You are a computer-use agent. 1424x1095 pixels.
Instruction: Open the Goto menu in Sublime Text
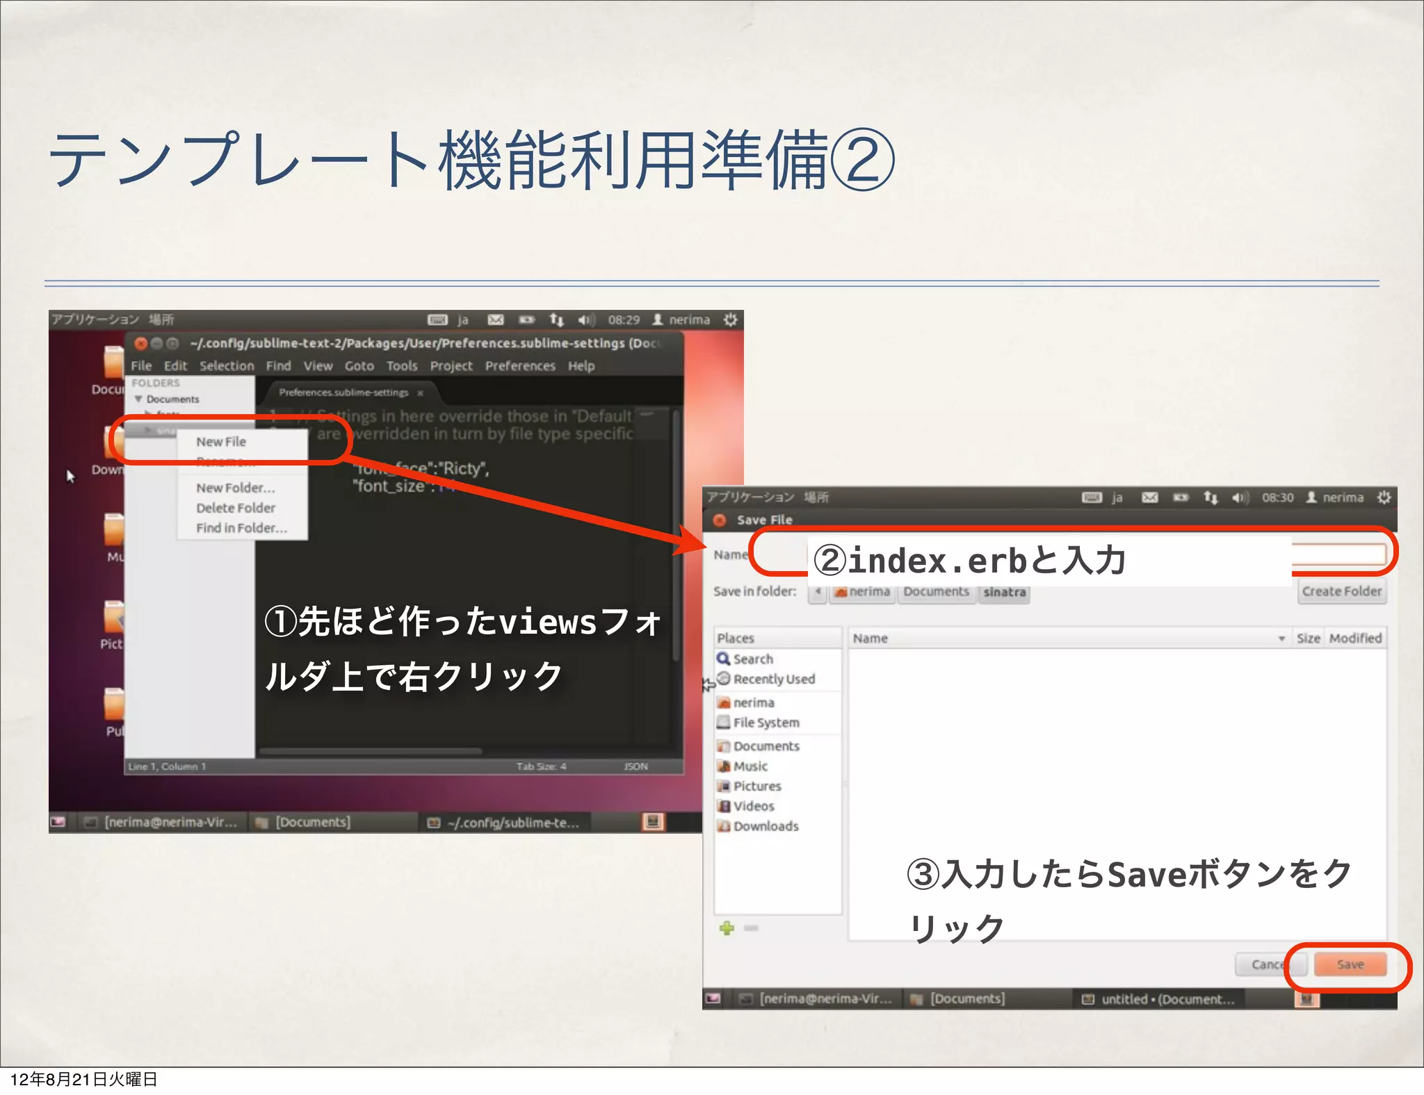pyautogui.click(x=359, y=365)
